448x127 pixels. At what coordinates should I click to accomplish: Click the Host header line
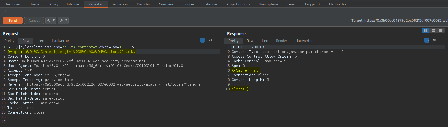pos(77,61)
